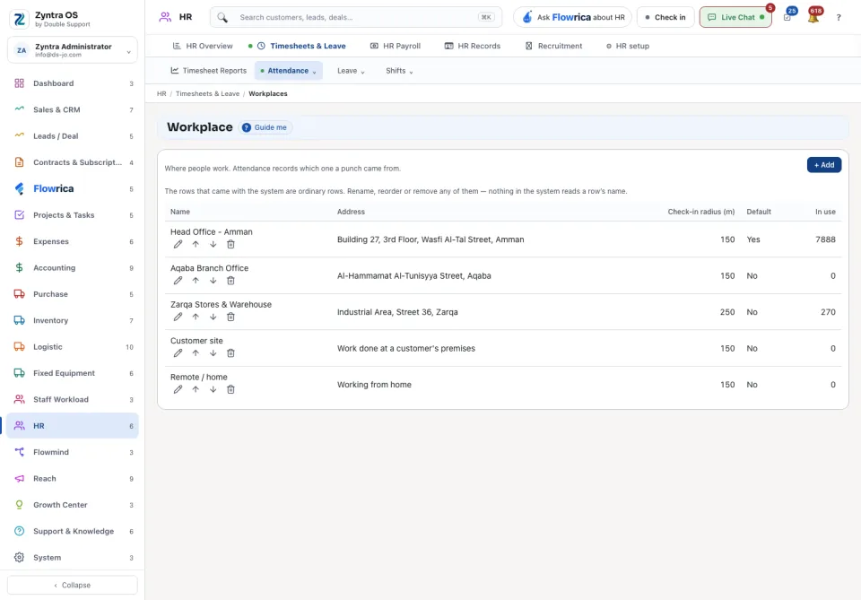
Task: Open the Zyntra Administrator account dropdown
Action: [73, 50]
